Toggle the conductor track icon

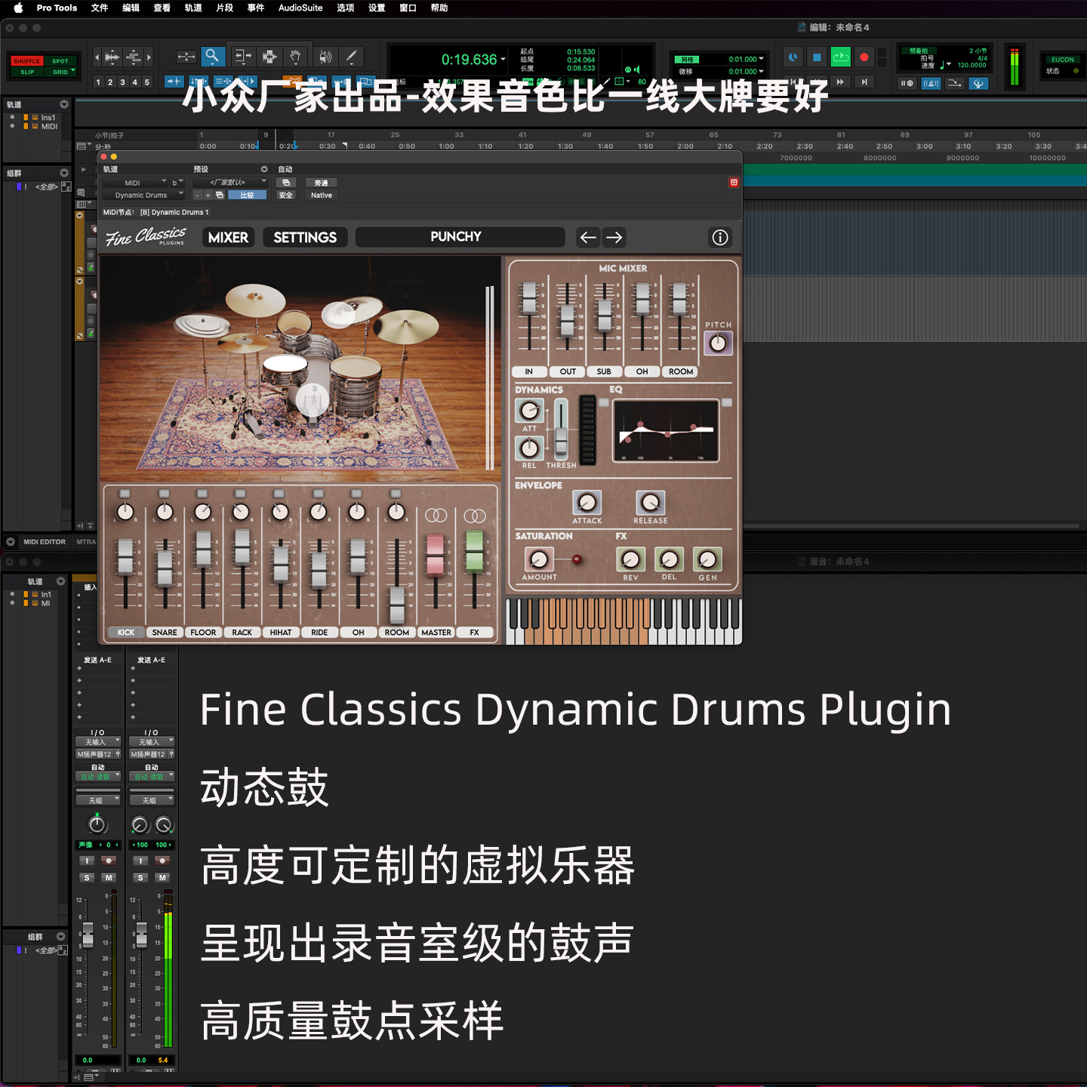tap(978, 84)
